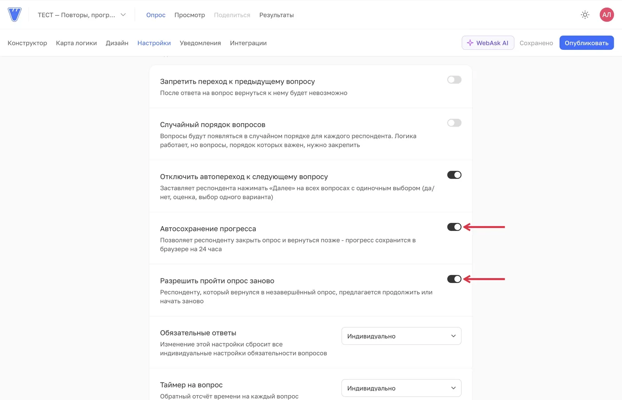Go to the Результаты tab
The width and height of the screenshot is (622, 400).
pos(277,15)
